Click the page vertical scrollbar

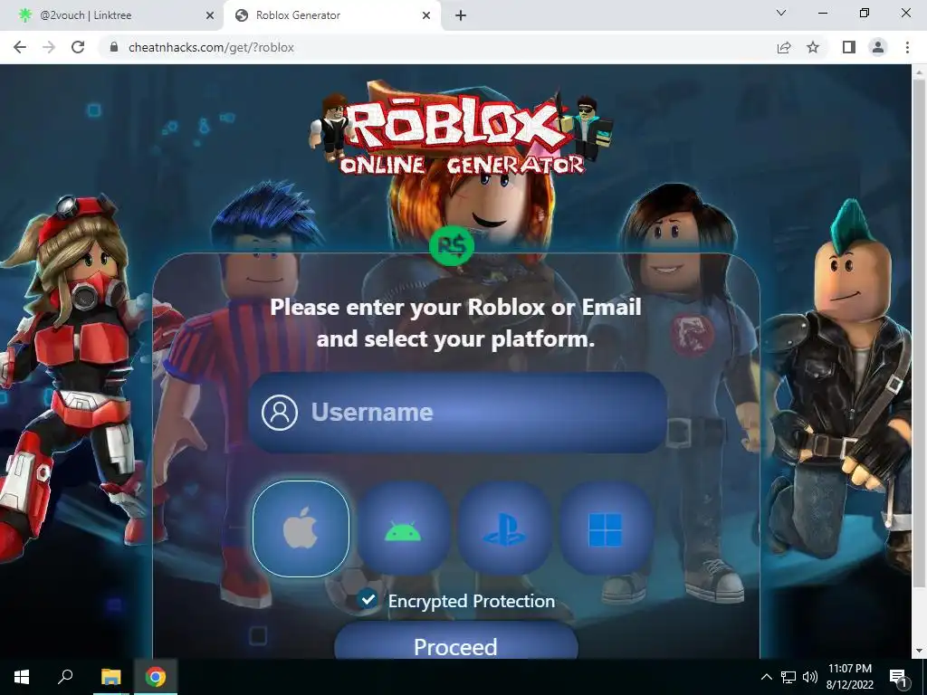click(x=919, y=334)
